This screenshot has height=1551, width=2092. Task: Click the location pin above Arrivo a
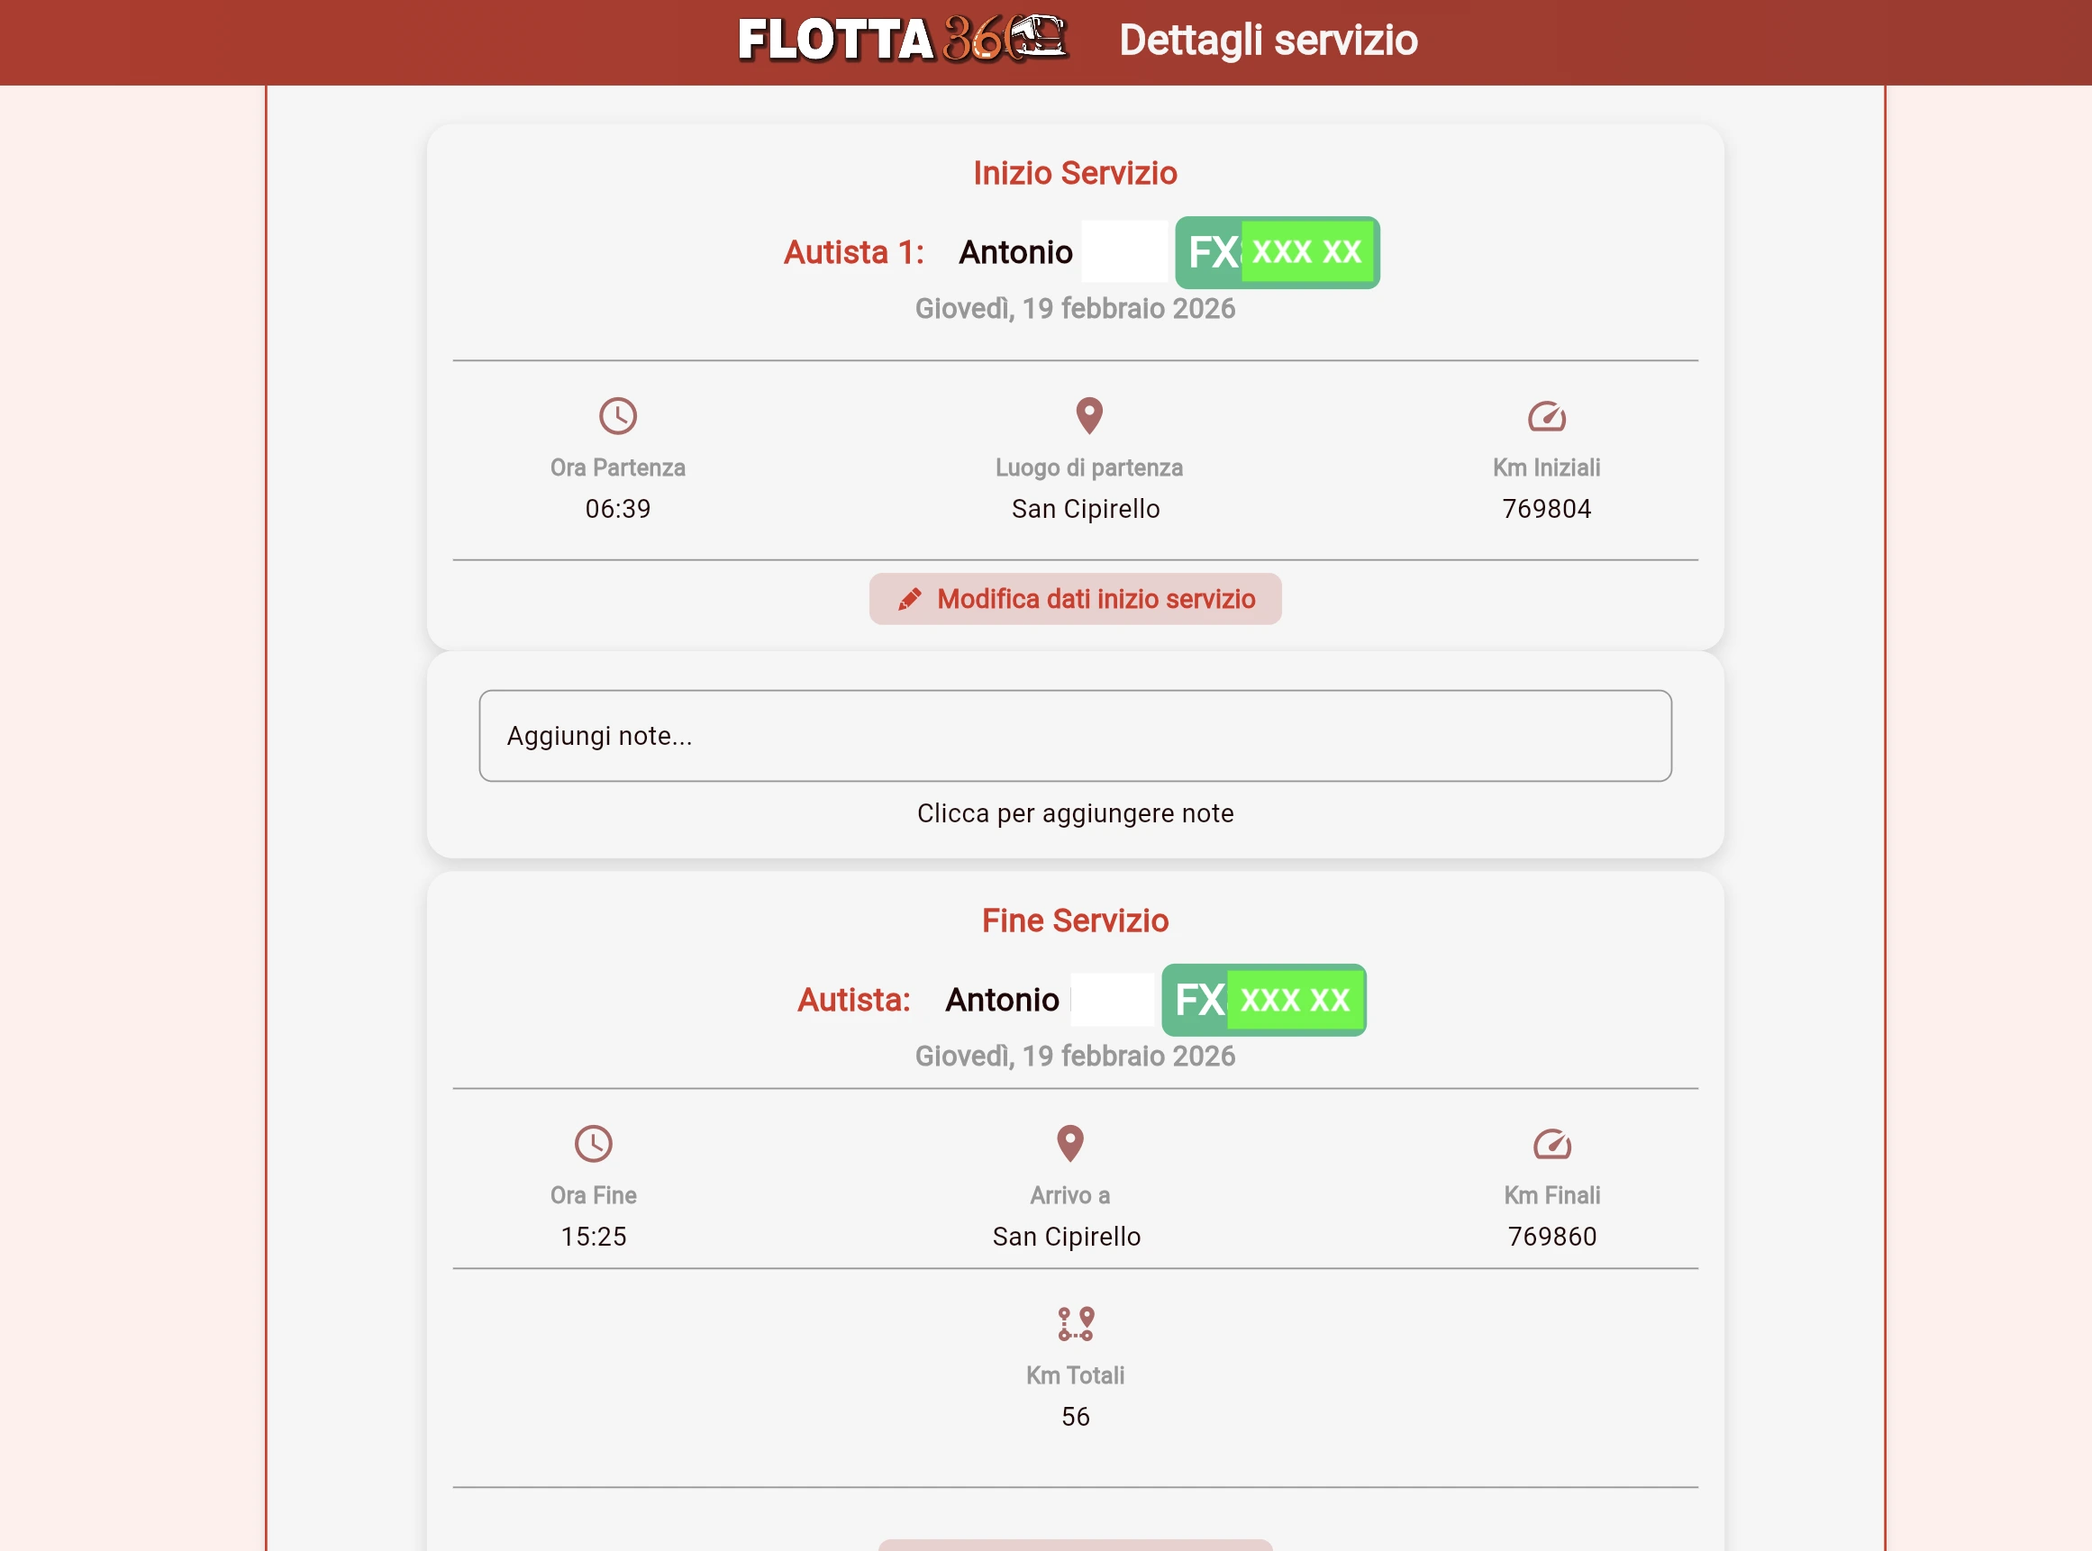click(1069, 1144)
